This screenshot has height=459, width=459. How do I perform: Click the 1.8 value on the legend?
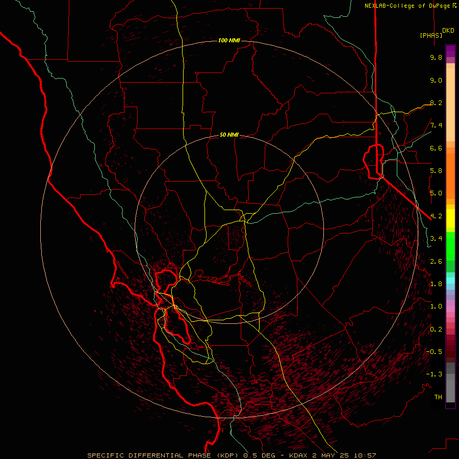pyautogui.click(x=436, y=284)
